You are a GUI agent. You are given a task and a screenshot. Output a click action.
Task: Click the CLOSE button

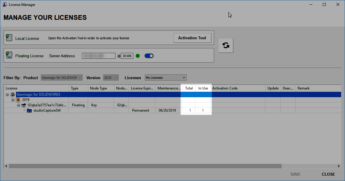(328, 174)
